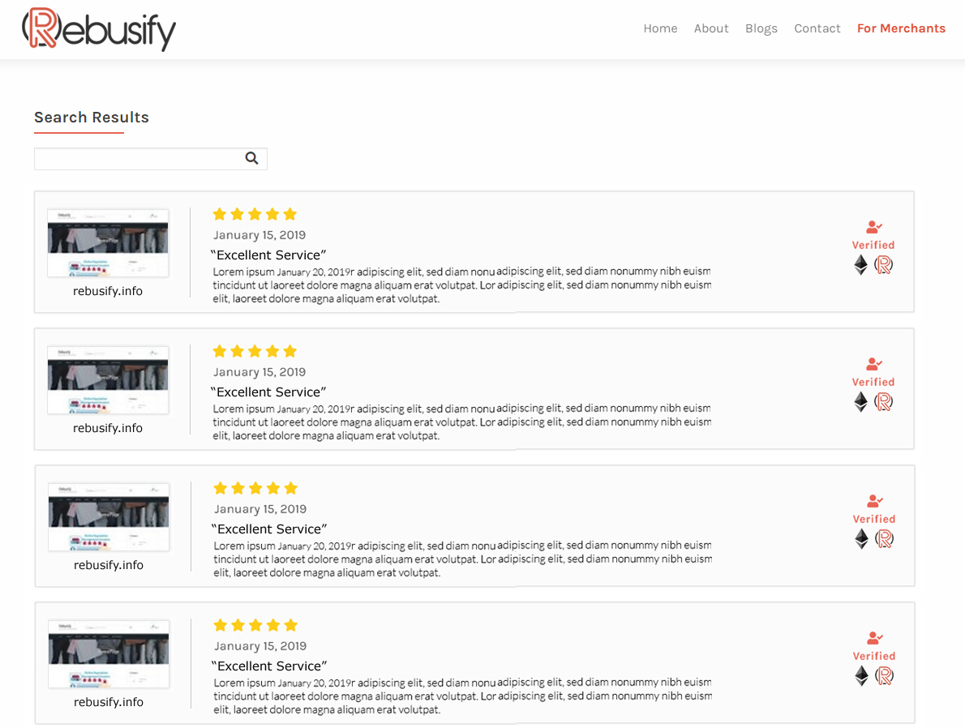Screen dimensions: 965x728
Task: Click the search magnifier icon
Action: point(251,159)
